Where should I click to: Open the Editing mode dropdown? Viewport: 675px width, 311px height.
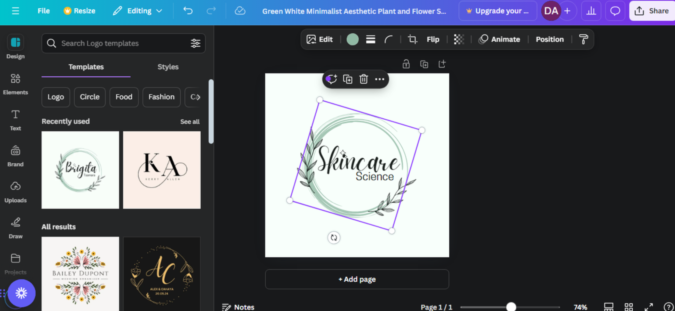tap(138, 11)
